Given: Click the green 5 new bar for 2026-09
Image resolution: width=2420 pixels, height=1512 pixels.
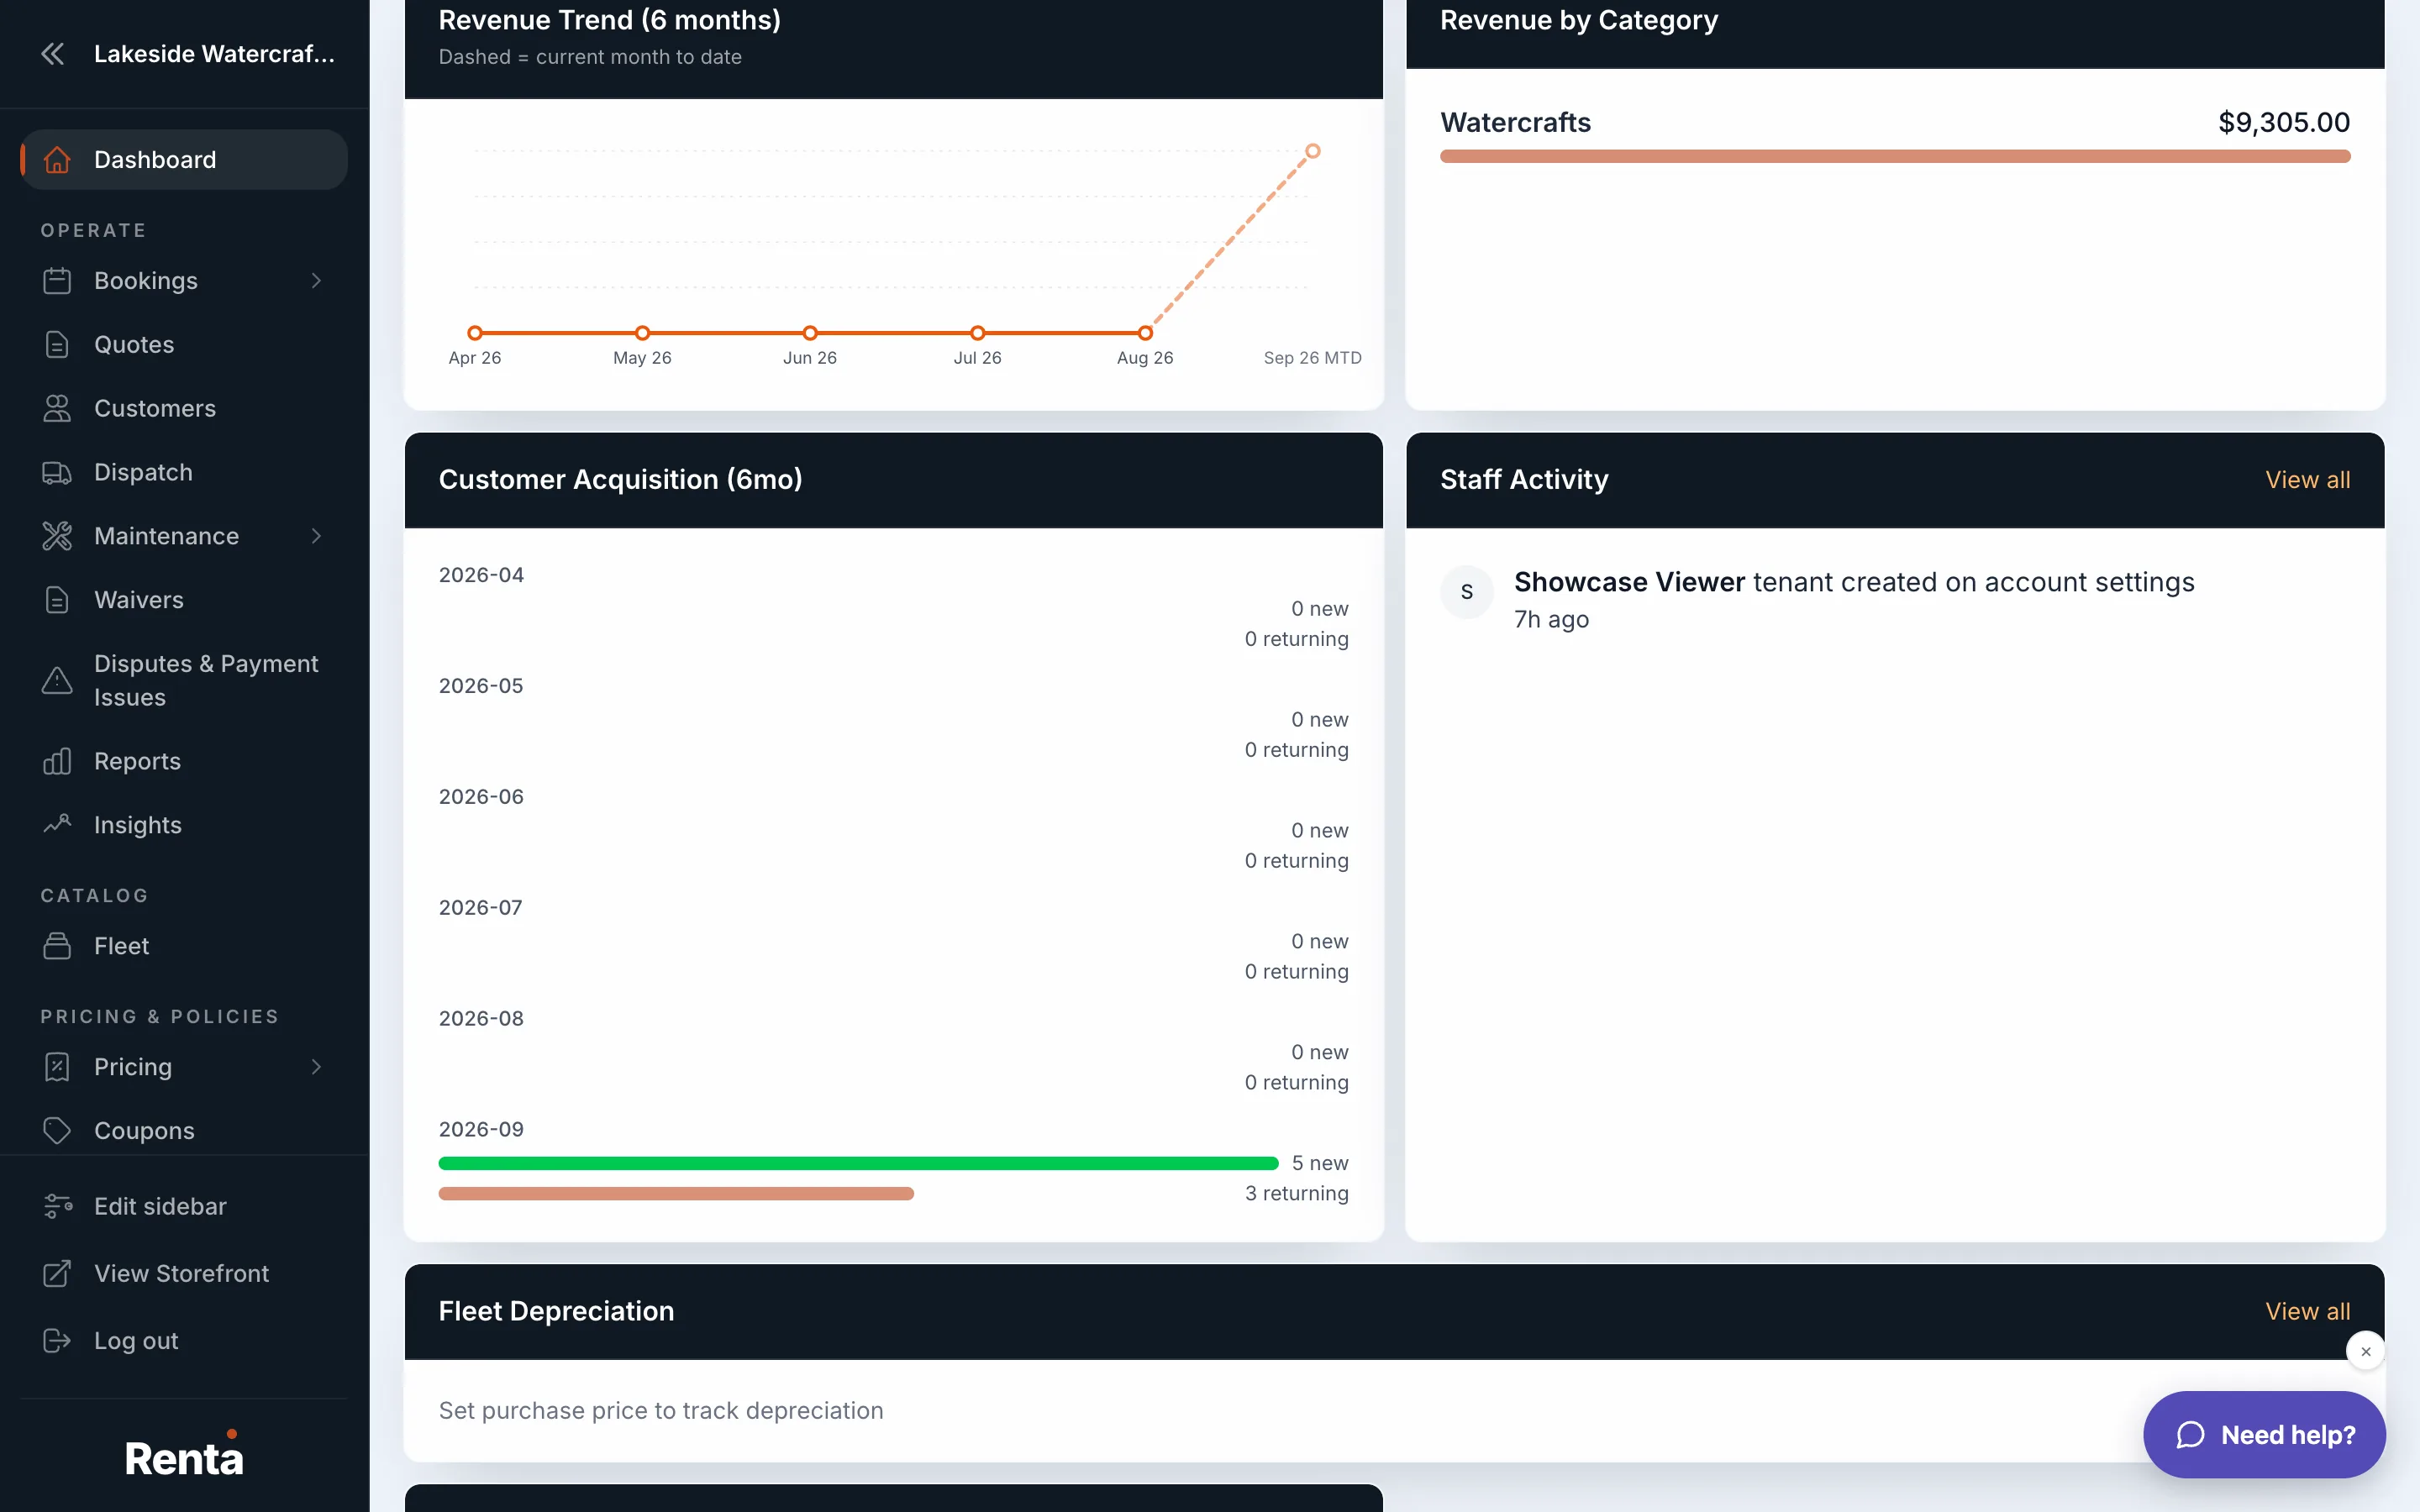Looking at the screenshot, I should click(x=858, y=1163).
